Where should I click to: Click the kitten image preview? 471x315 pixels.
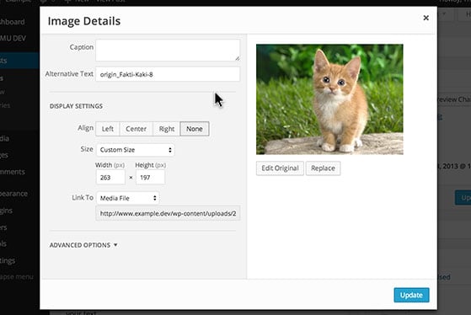329,99
